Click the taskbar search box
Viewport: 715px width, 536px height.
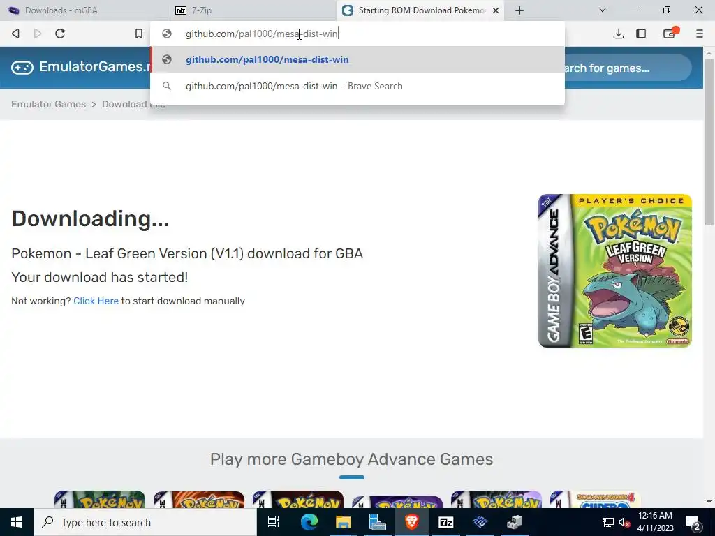pos(145,522)
